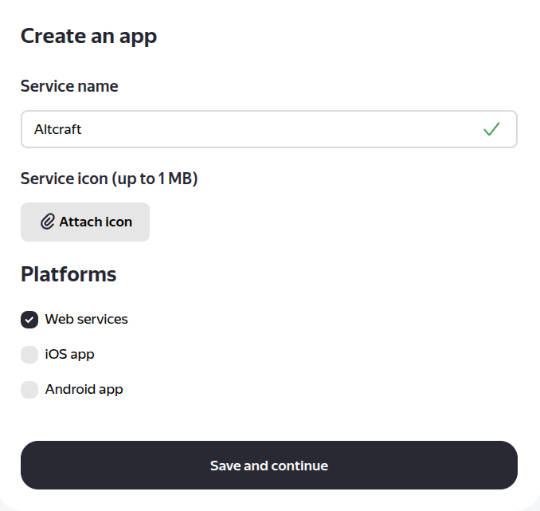
Task: Click the Android app label text
Action: point(84,390)
